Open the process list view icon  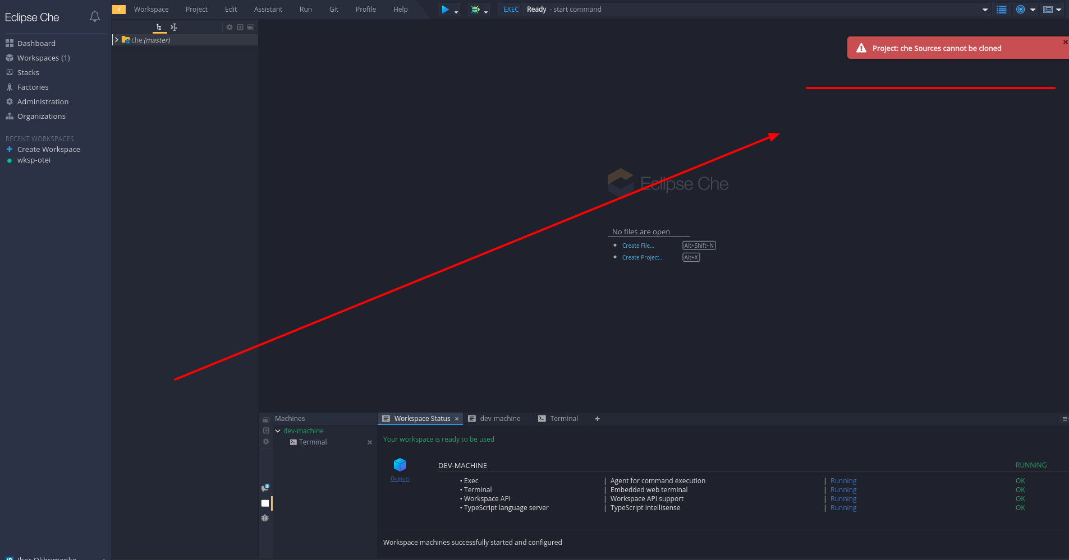click(x=1002, y=10)
